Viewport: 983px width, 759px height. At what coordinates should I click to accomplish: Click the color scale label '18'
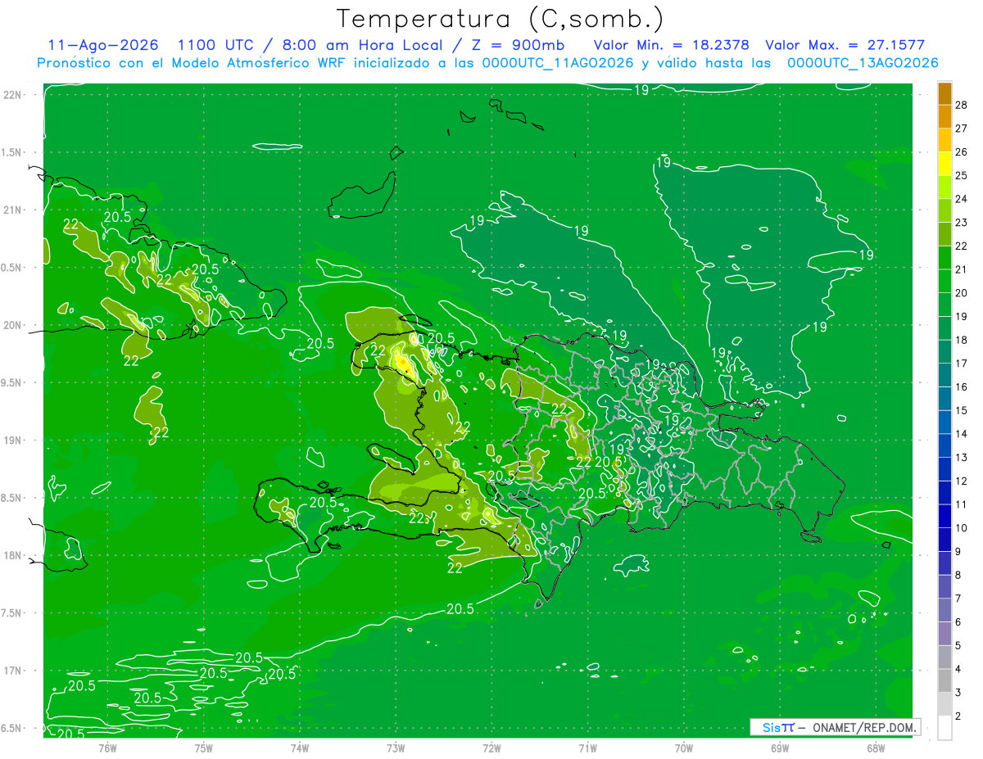click(x=962, y=340)
